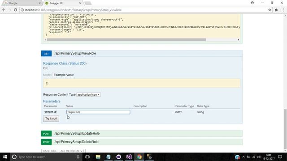Open the Windows Start menu

(5, 157)
